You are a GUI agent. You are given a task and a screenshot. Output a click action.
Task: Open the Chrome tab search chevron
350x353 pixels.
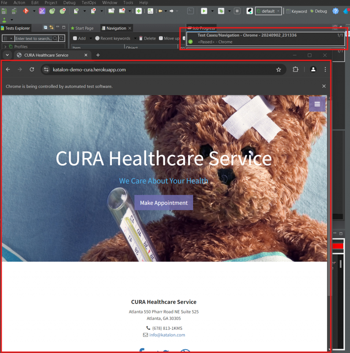(8, 55)
